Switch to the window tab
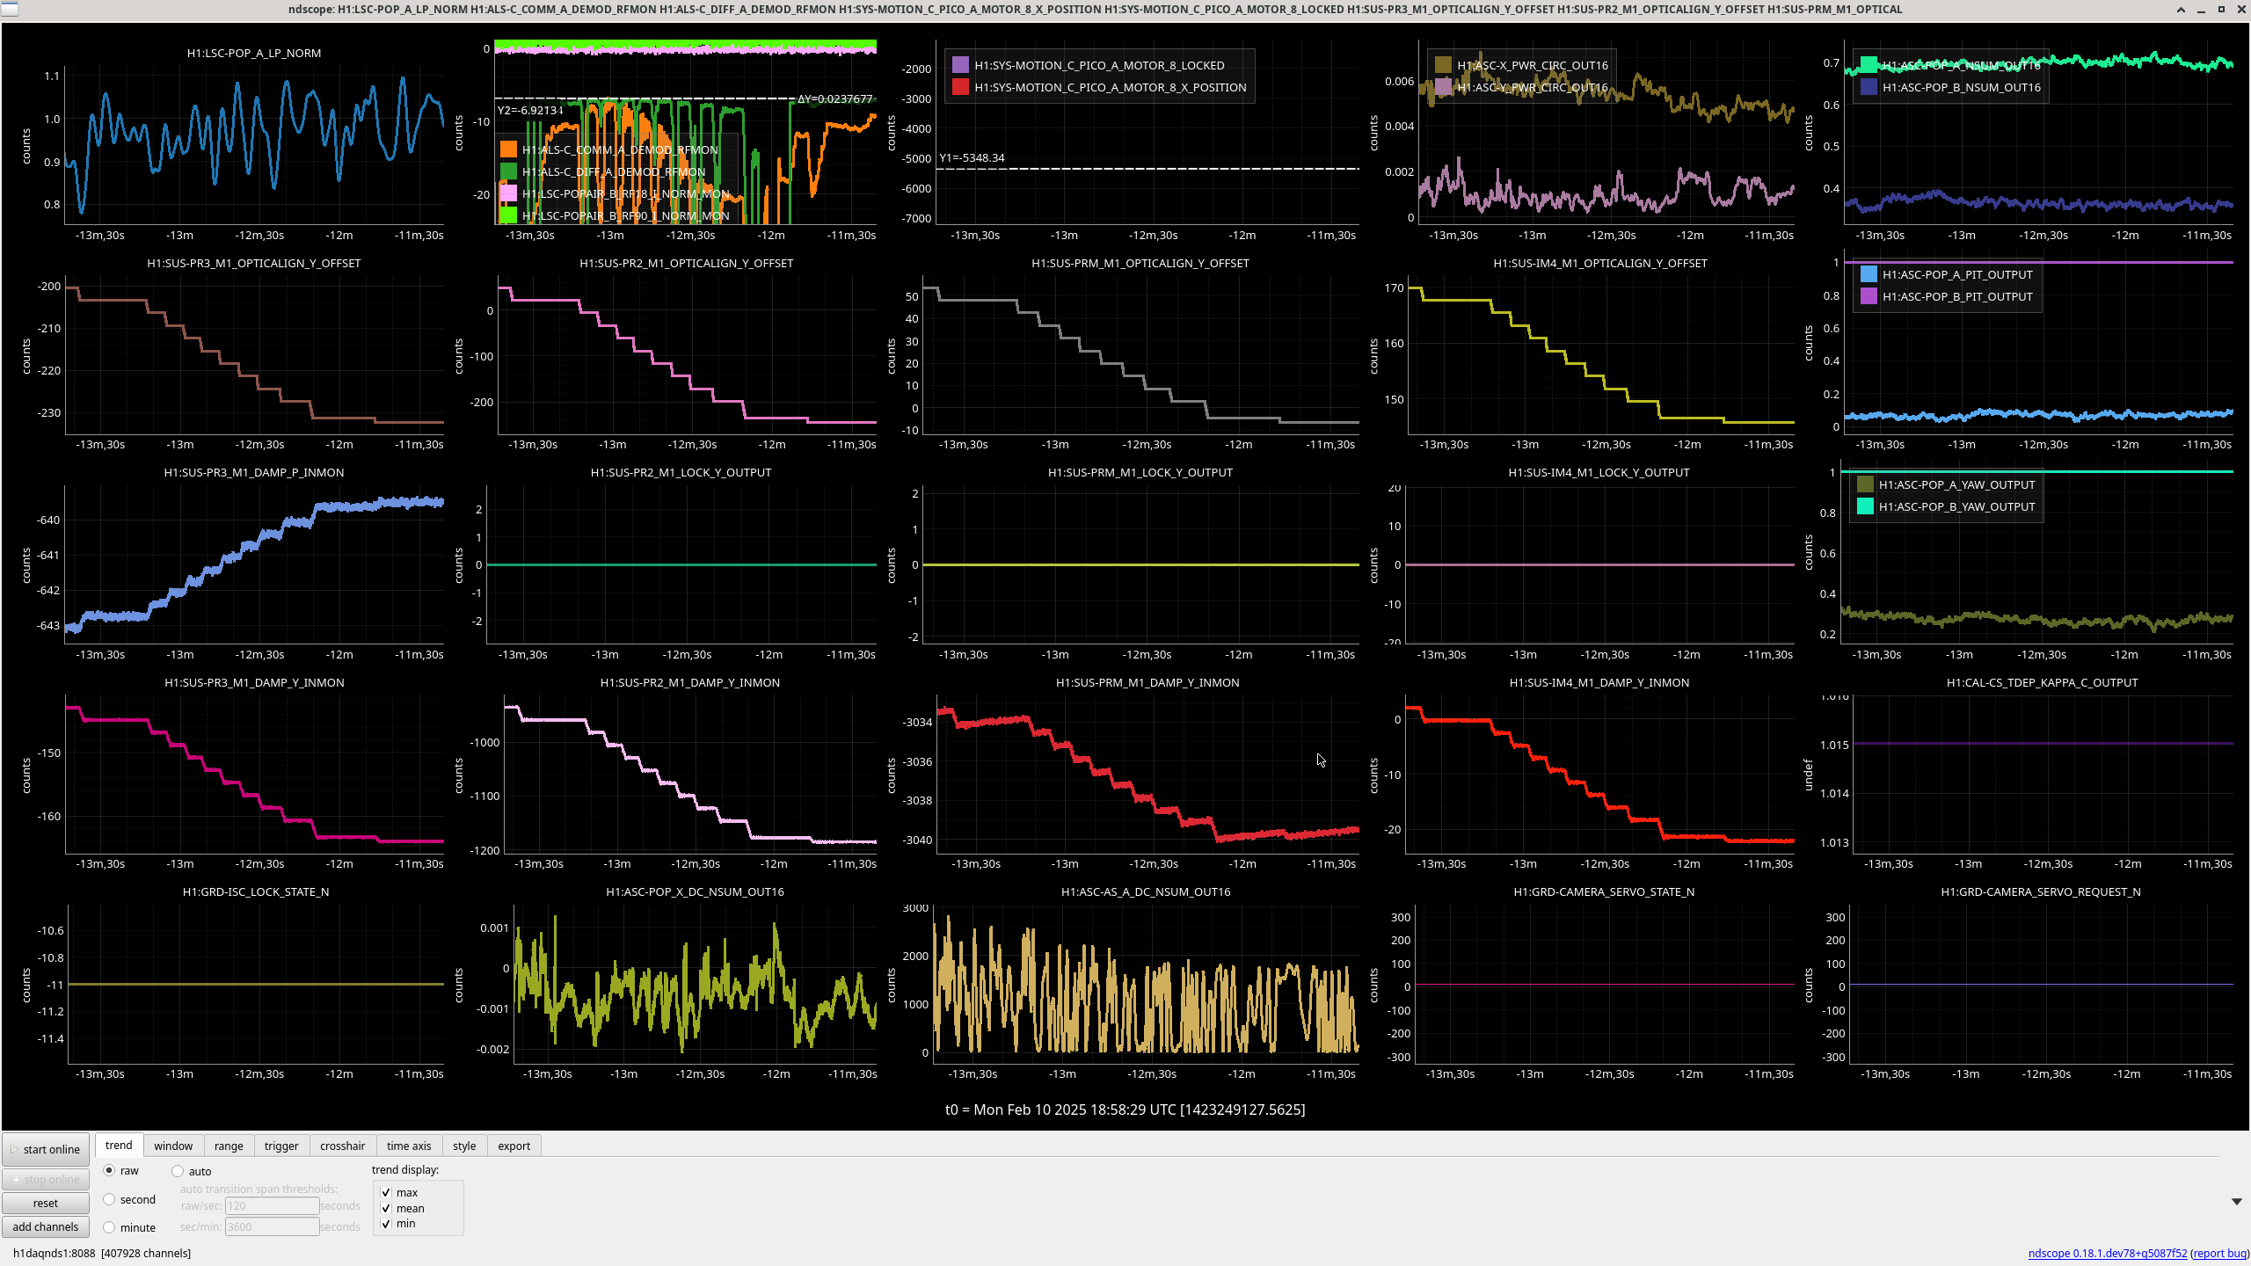The width and height of the screenshot is (2251, 1266). tap(172, 1146)
